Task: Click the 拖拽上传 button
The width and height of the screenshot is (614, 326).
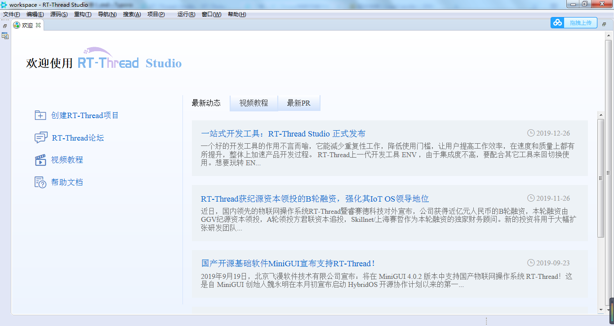Action: click(x=580, y=22)
